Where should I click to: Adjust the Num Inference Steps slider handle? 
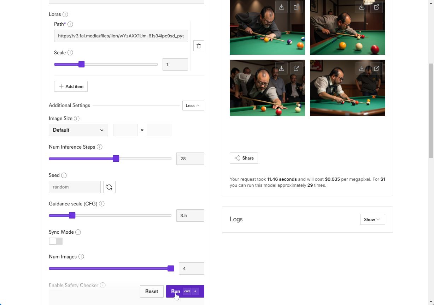pos(116,159)
